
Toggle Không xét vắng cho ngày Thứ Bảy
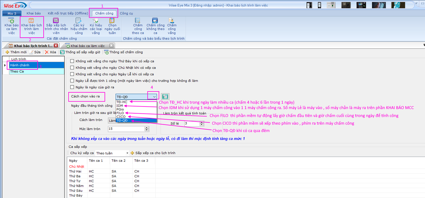tap(72, 61)
